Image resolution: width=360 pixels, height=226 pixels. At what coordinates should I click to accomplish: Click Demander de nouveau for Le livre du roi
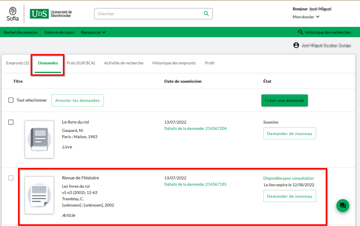click(289, 133)
